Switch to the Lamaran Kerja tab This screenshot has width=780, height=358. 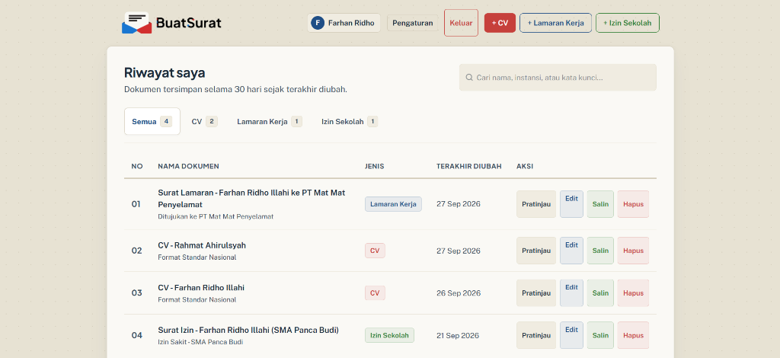(x=269, y=121)
